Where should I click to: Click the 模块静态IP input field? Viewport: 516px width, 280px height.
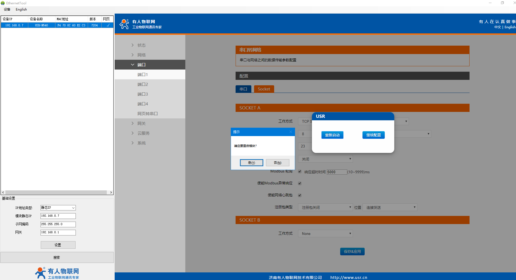(x=58, y=216)
